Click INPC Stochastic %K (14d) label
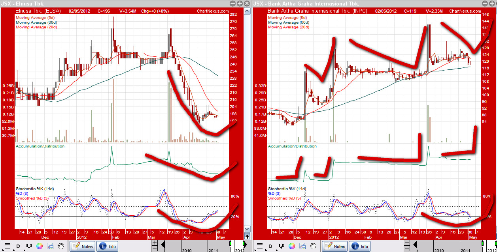497x252 pixels. (287, 189)
